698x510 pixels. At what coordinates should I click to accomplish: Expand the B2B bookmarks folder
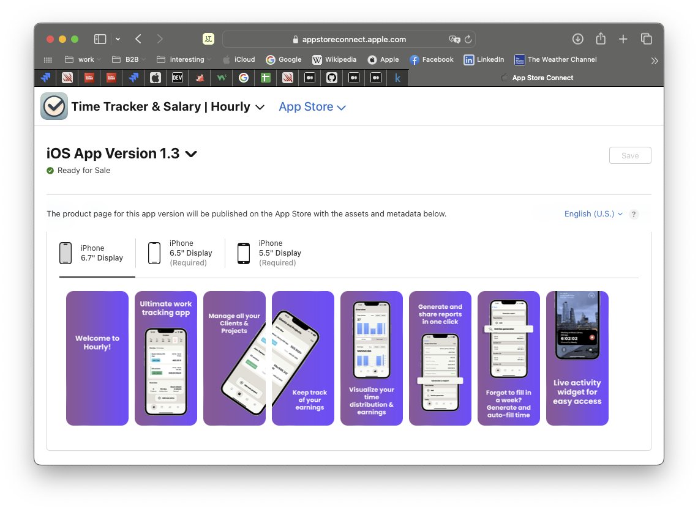(x=129, y=59)
